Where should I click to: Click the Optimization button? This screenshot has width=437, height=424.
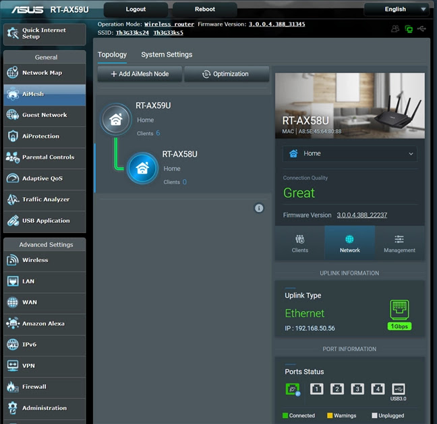[x=227, y=74]
